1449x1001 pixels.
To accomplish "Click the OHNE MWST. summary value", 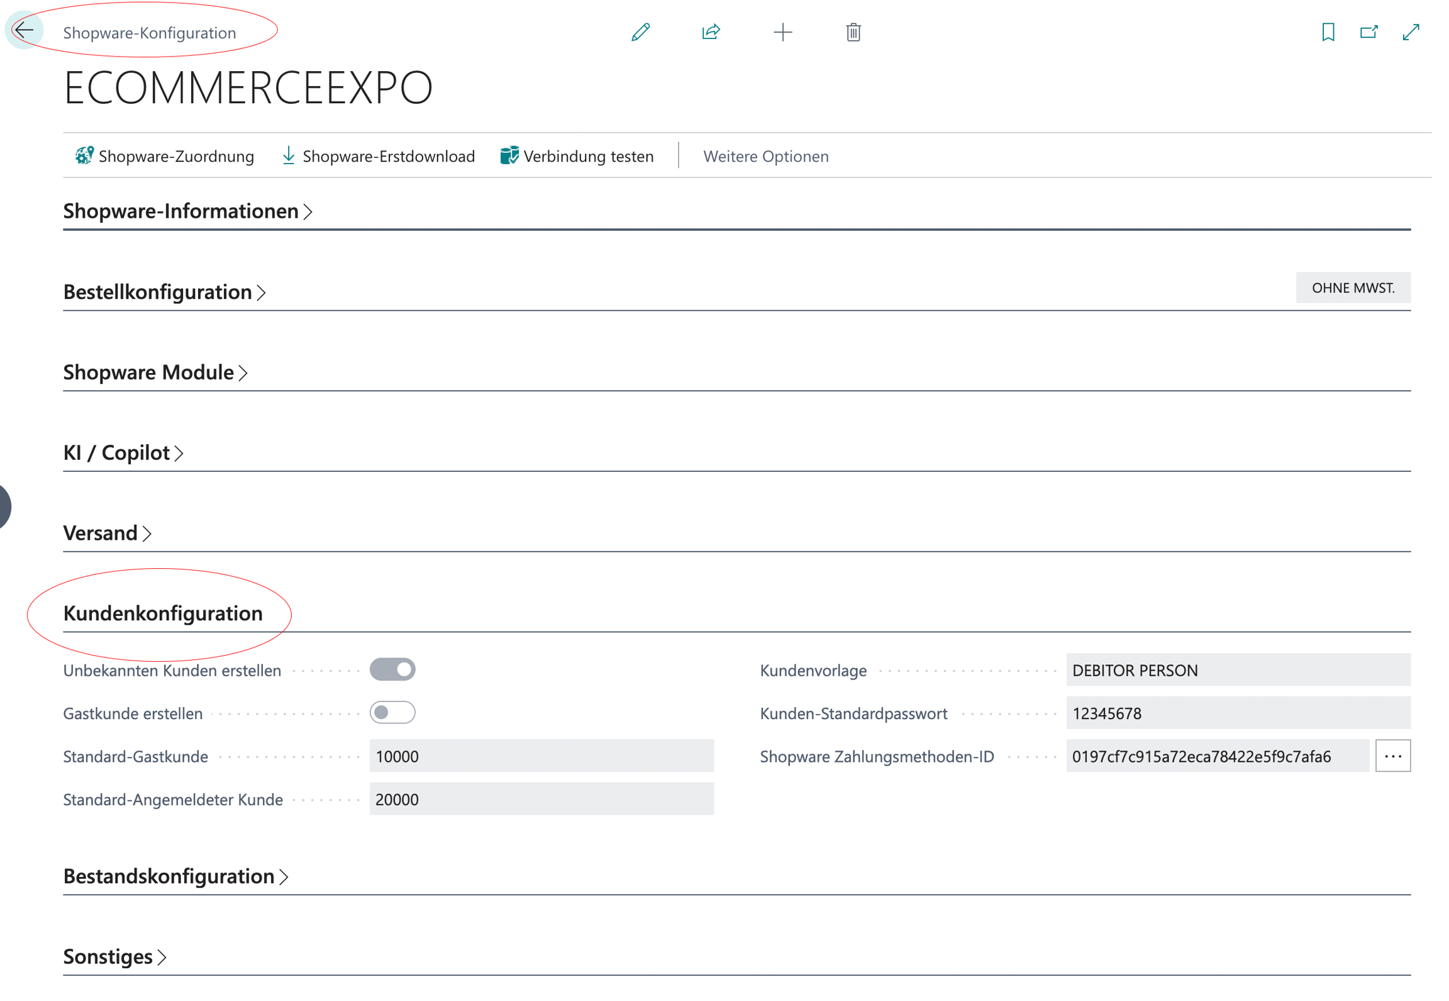I will pyautogui.click(x=1353, y=288).
